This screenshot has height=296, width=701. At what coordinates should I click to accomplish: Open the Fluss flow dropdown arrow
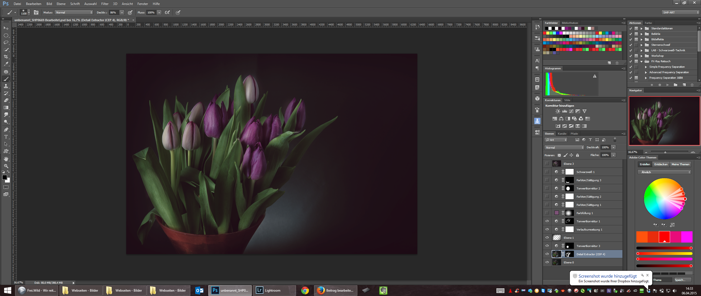coord(159,13)
